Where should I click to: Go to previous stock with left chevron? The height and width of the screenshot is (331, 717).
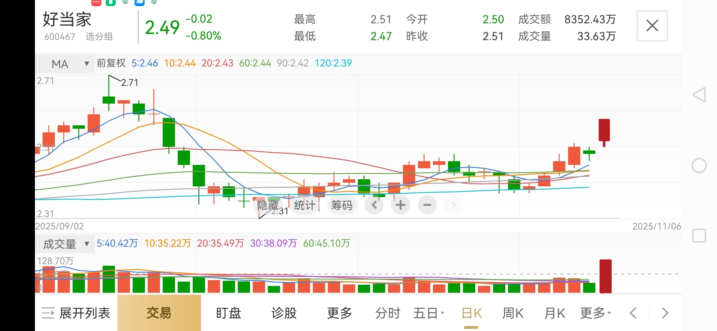[633, 313]
